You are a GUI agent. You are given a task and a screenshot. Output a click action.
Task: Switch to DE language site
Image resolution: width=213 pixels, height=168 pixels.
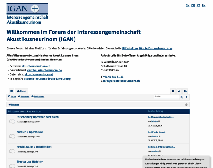(x=193, y=6)
